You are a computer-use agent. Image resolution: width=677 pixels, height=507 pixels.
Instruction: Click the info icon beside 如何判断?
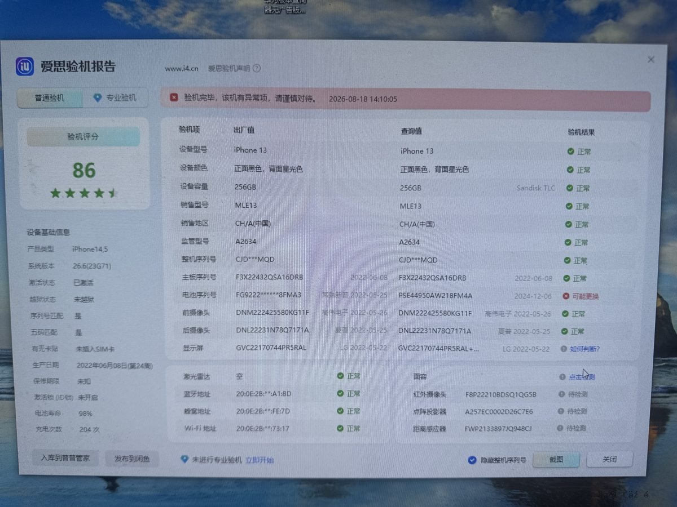564,349
